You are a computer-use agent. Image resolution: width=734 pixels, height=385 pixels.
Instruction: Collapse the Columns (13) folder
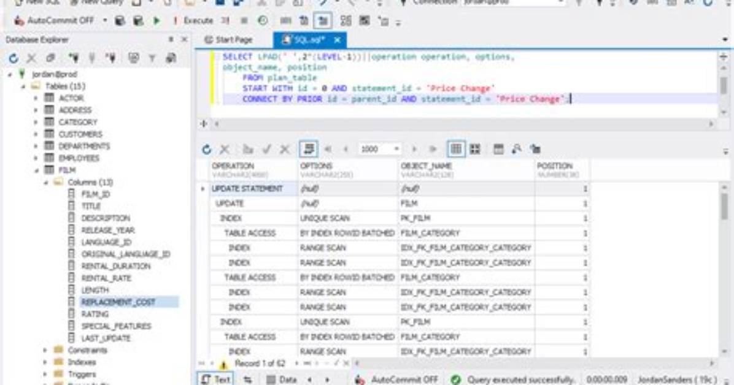click(x=46, y=183)
